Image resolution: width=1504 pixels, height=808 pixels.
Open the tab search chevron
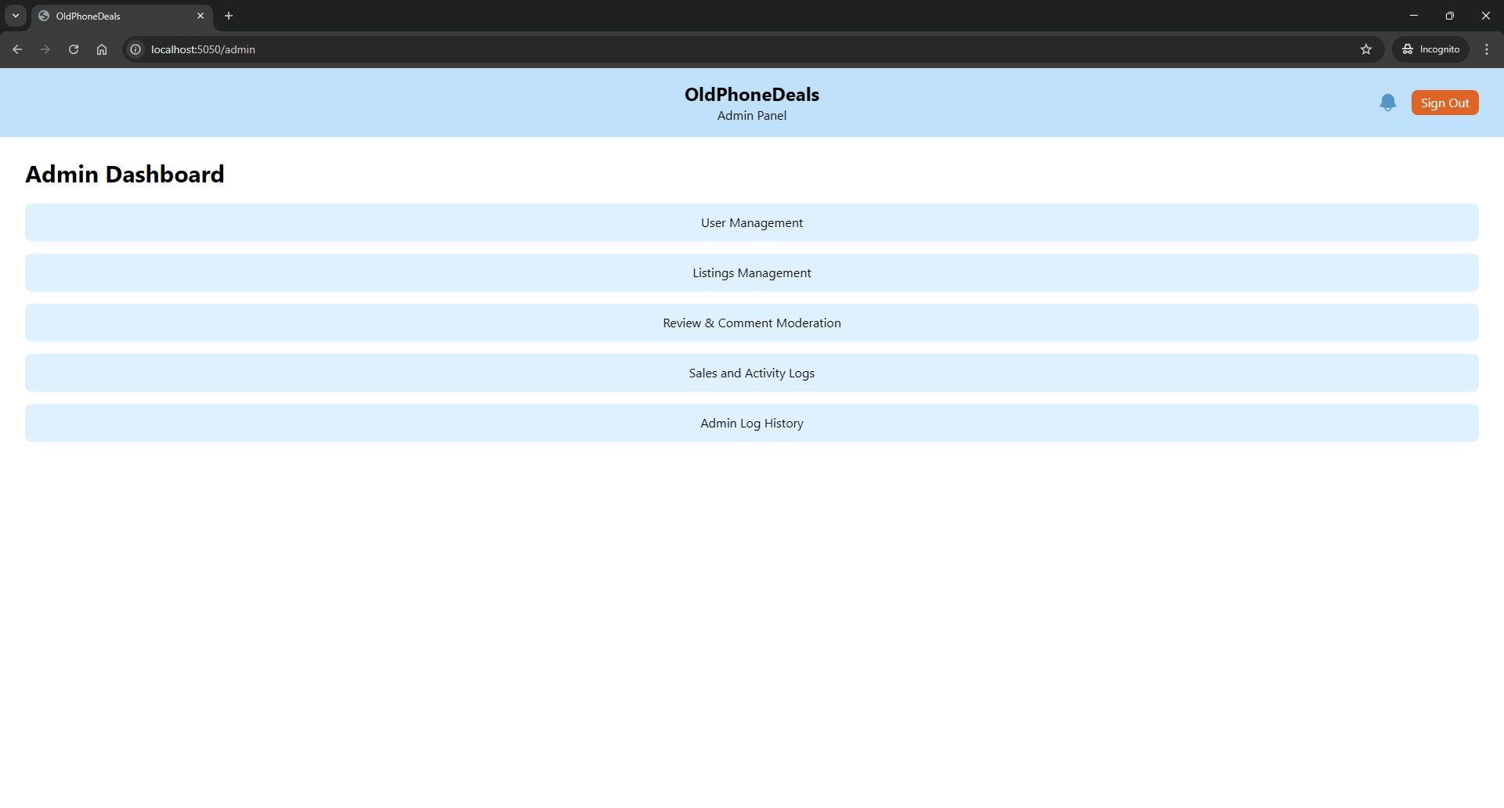pyautogui.click(x=15, y=15)
